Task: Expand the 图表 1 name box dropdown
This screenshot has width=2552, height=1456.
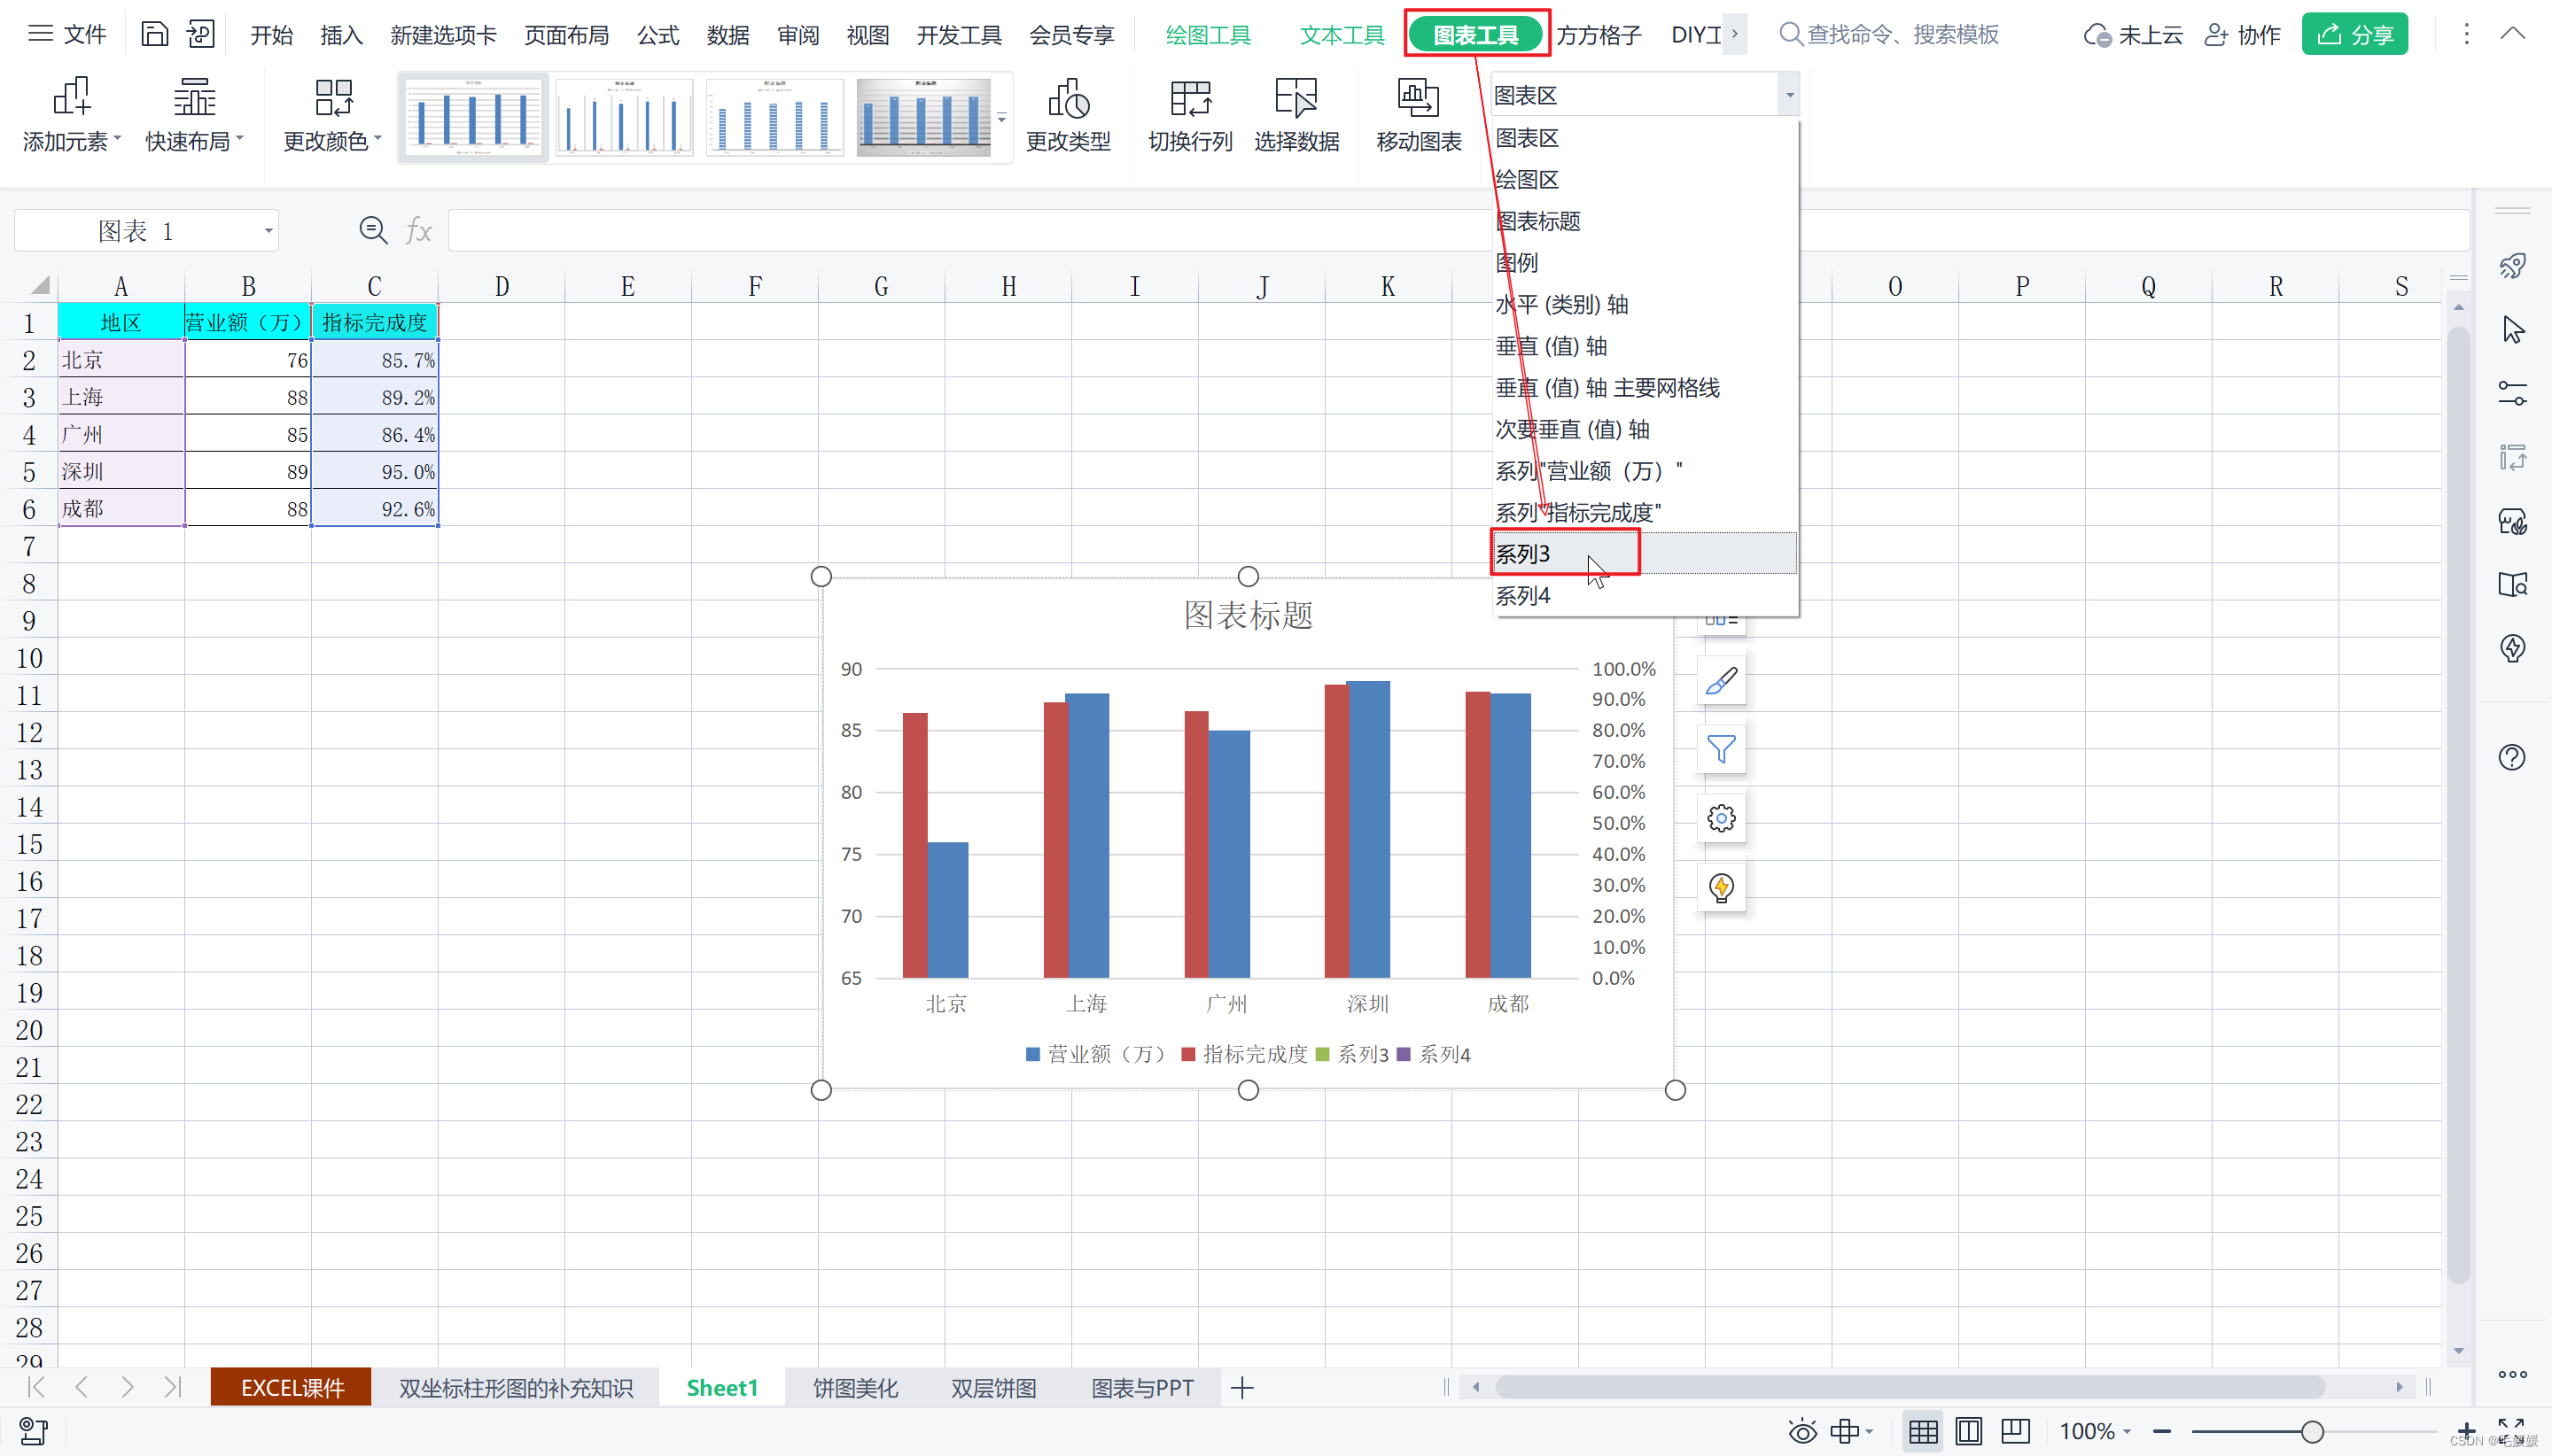Action: [x=268, y=231]
